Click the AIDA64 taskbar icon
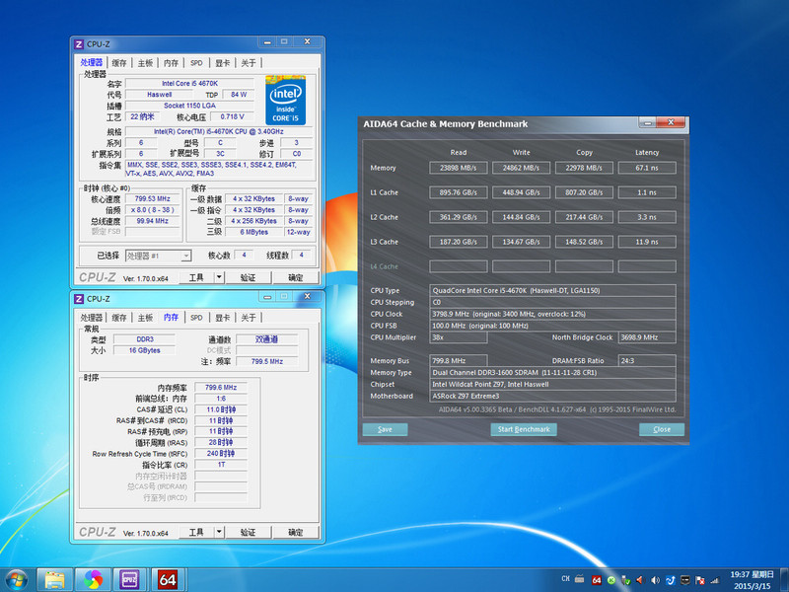The width and height of the screenshot is (789, 592). click(168, 578)
